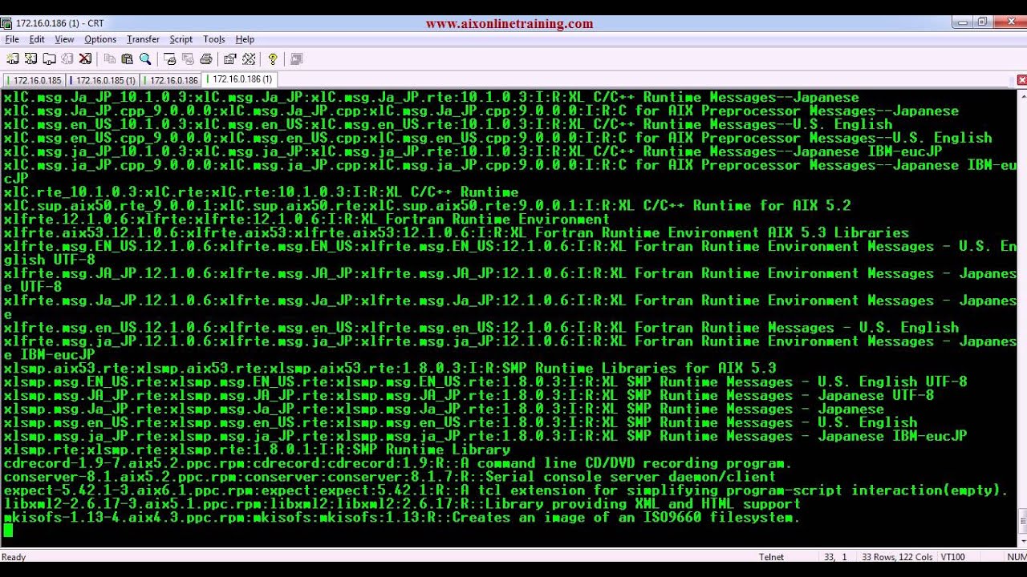Image resolution: width=1027 pixels, height=577 pixels.
Task: Switch to the 172.16.0.185 (1) tab
Action: (104, 80)
